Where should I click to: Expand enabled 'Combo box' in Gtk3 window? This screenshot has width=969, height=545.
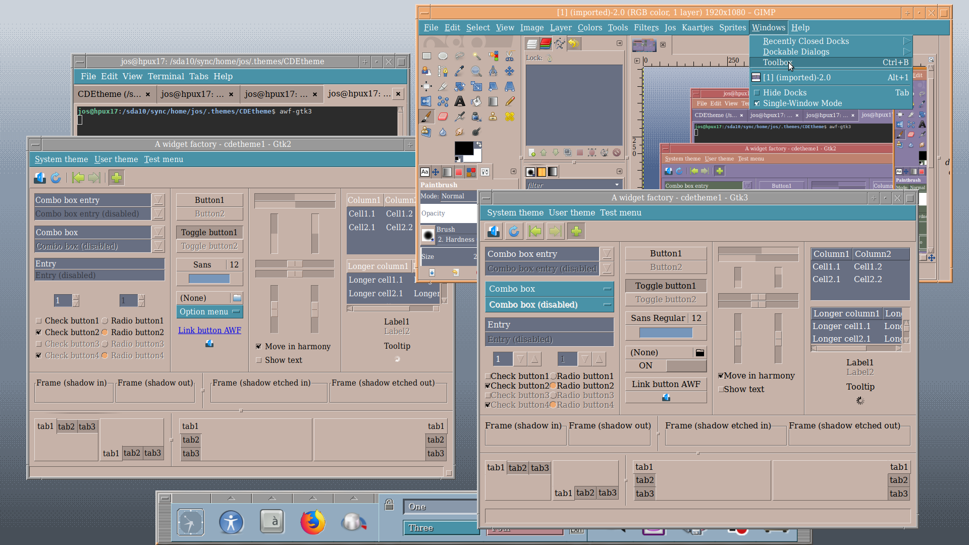point(550,289)
